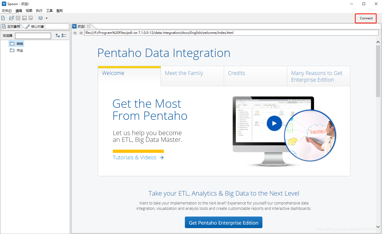Select the 转换 folder in the tree

[x=17, y=44]
